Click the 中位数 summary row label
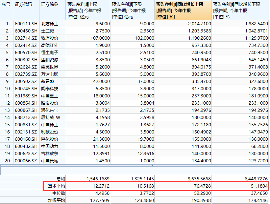 (59, 193)
